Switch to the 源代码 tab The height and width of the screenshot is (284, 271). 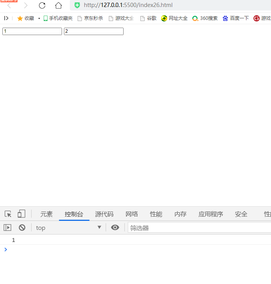coord(104,214)
